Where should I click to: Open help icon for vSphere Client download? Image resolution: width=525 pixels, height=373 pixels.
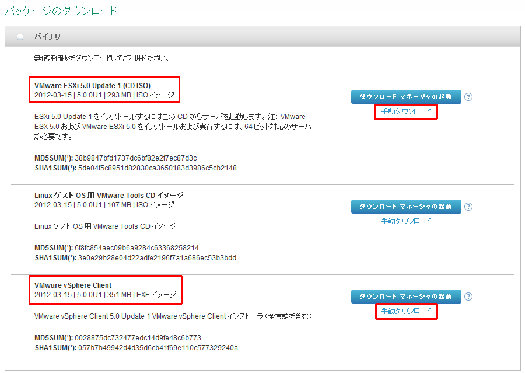click(x=468, y=297)
